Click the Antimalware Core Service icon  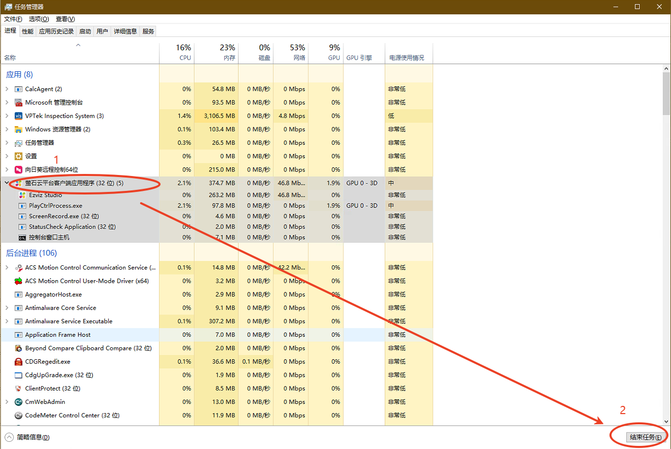click(18, 308)
